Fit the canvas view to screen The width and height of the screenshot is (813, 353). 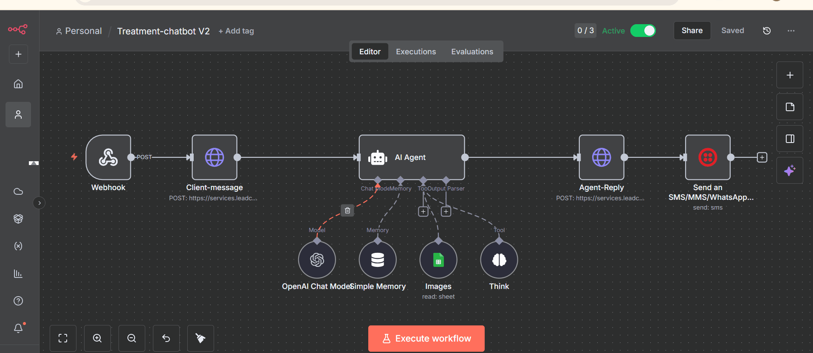click(63, 338)
